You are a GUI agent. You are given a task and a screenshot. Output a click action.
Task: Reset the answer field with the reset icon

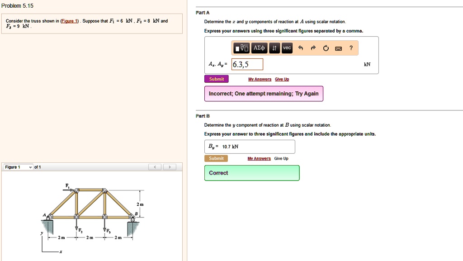click(x=326, y=48)
